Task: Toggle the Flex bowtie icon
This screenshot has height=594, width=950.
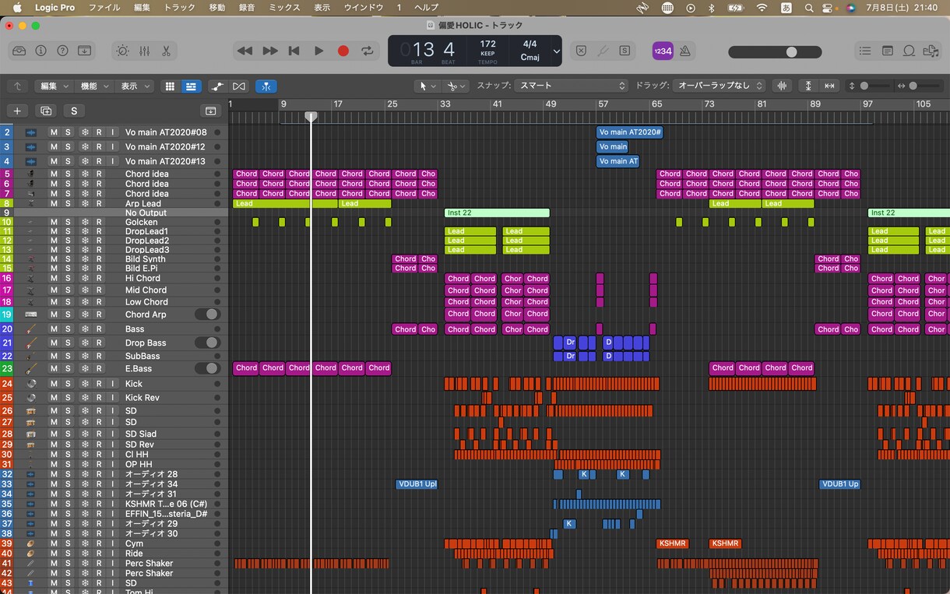Action: click(239, 86)
